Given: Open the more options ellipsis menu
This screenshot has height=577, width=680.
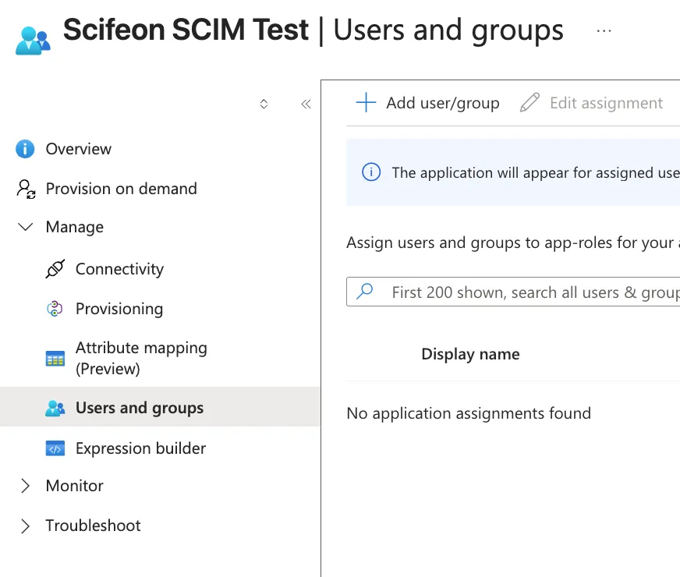Looking at the screenshot, I should click(x=604, y=30).
